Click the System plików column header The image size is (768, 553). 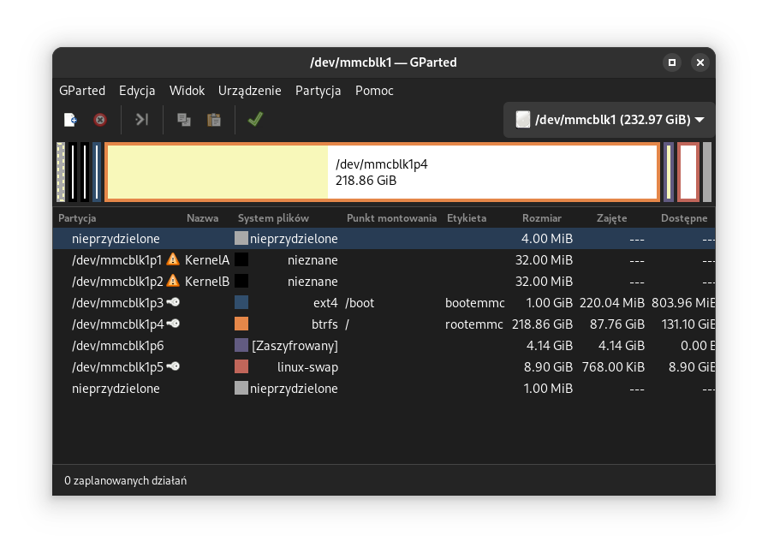(273, 218)
